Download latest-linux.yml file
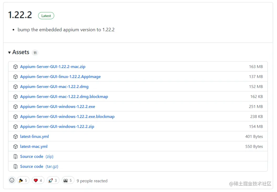 pos(34,136)
